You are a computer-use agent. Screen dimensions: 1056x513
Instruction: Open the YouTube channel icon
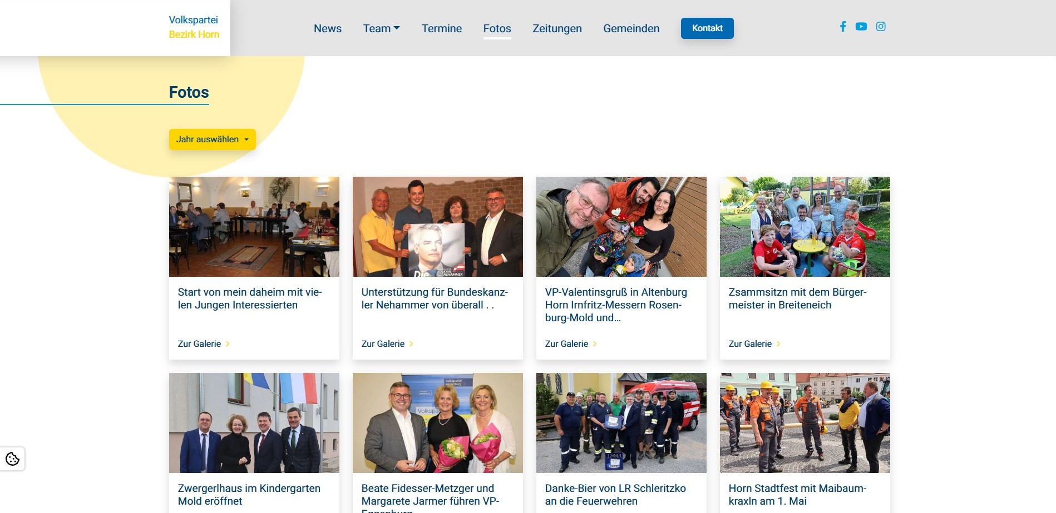click(x=861, y=27)
